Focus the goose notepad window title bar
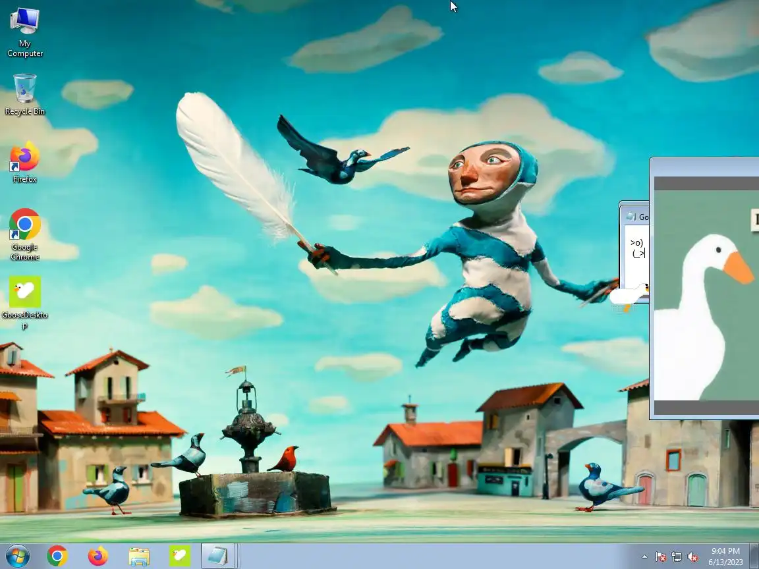The height and width of the screenshot is (569, 759). tap(634, 216)
